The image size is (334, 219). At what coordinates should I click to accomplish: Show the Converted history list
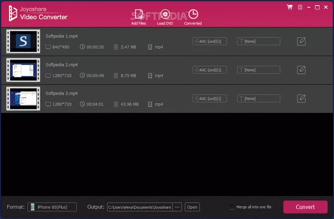click(193, 17)
